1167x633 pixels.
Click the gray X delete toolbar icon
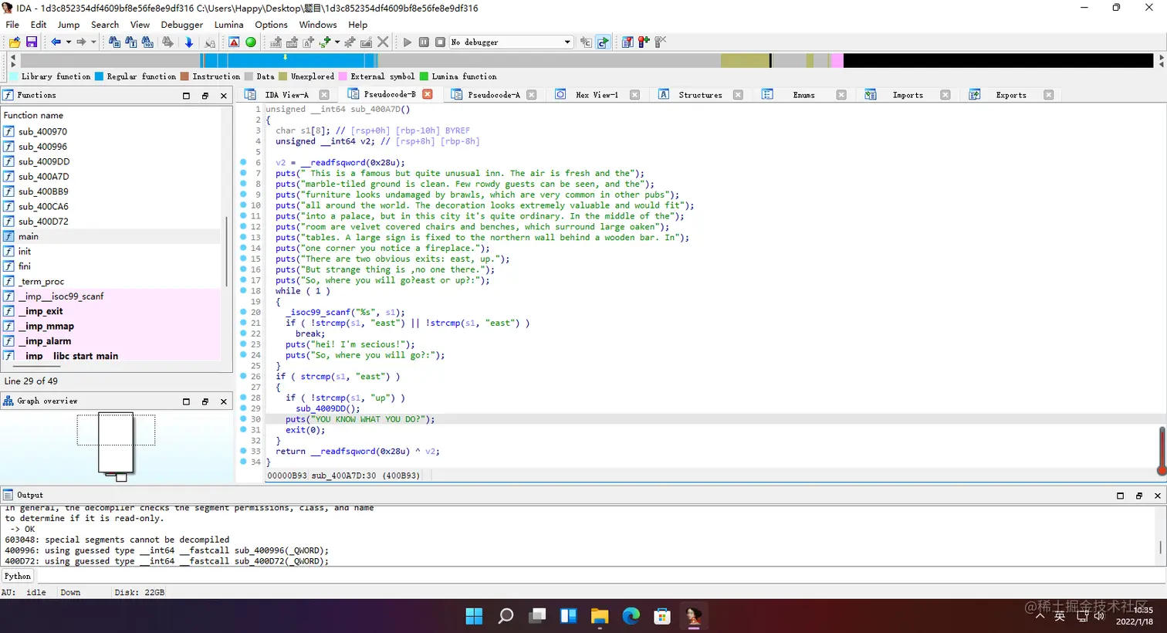point(383,42)
